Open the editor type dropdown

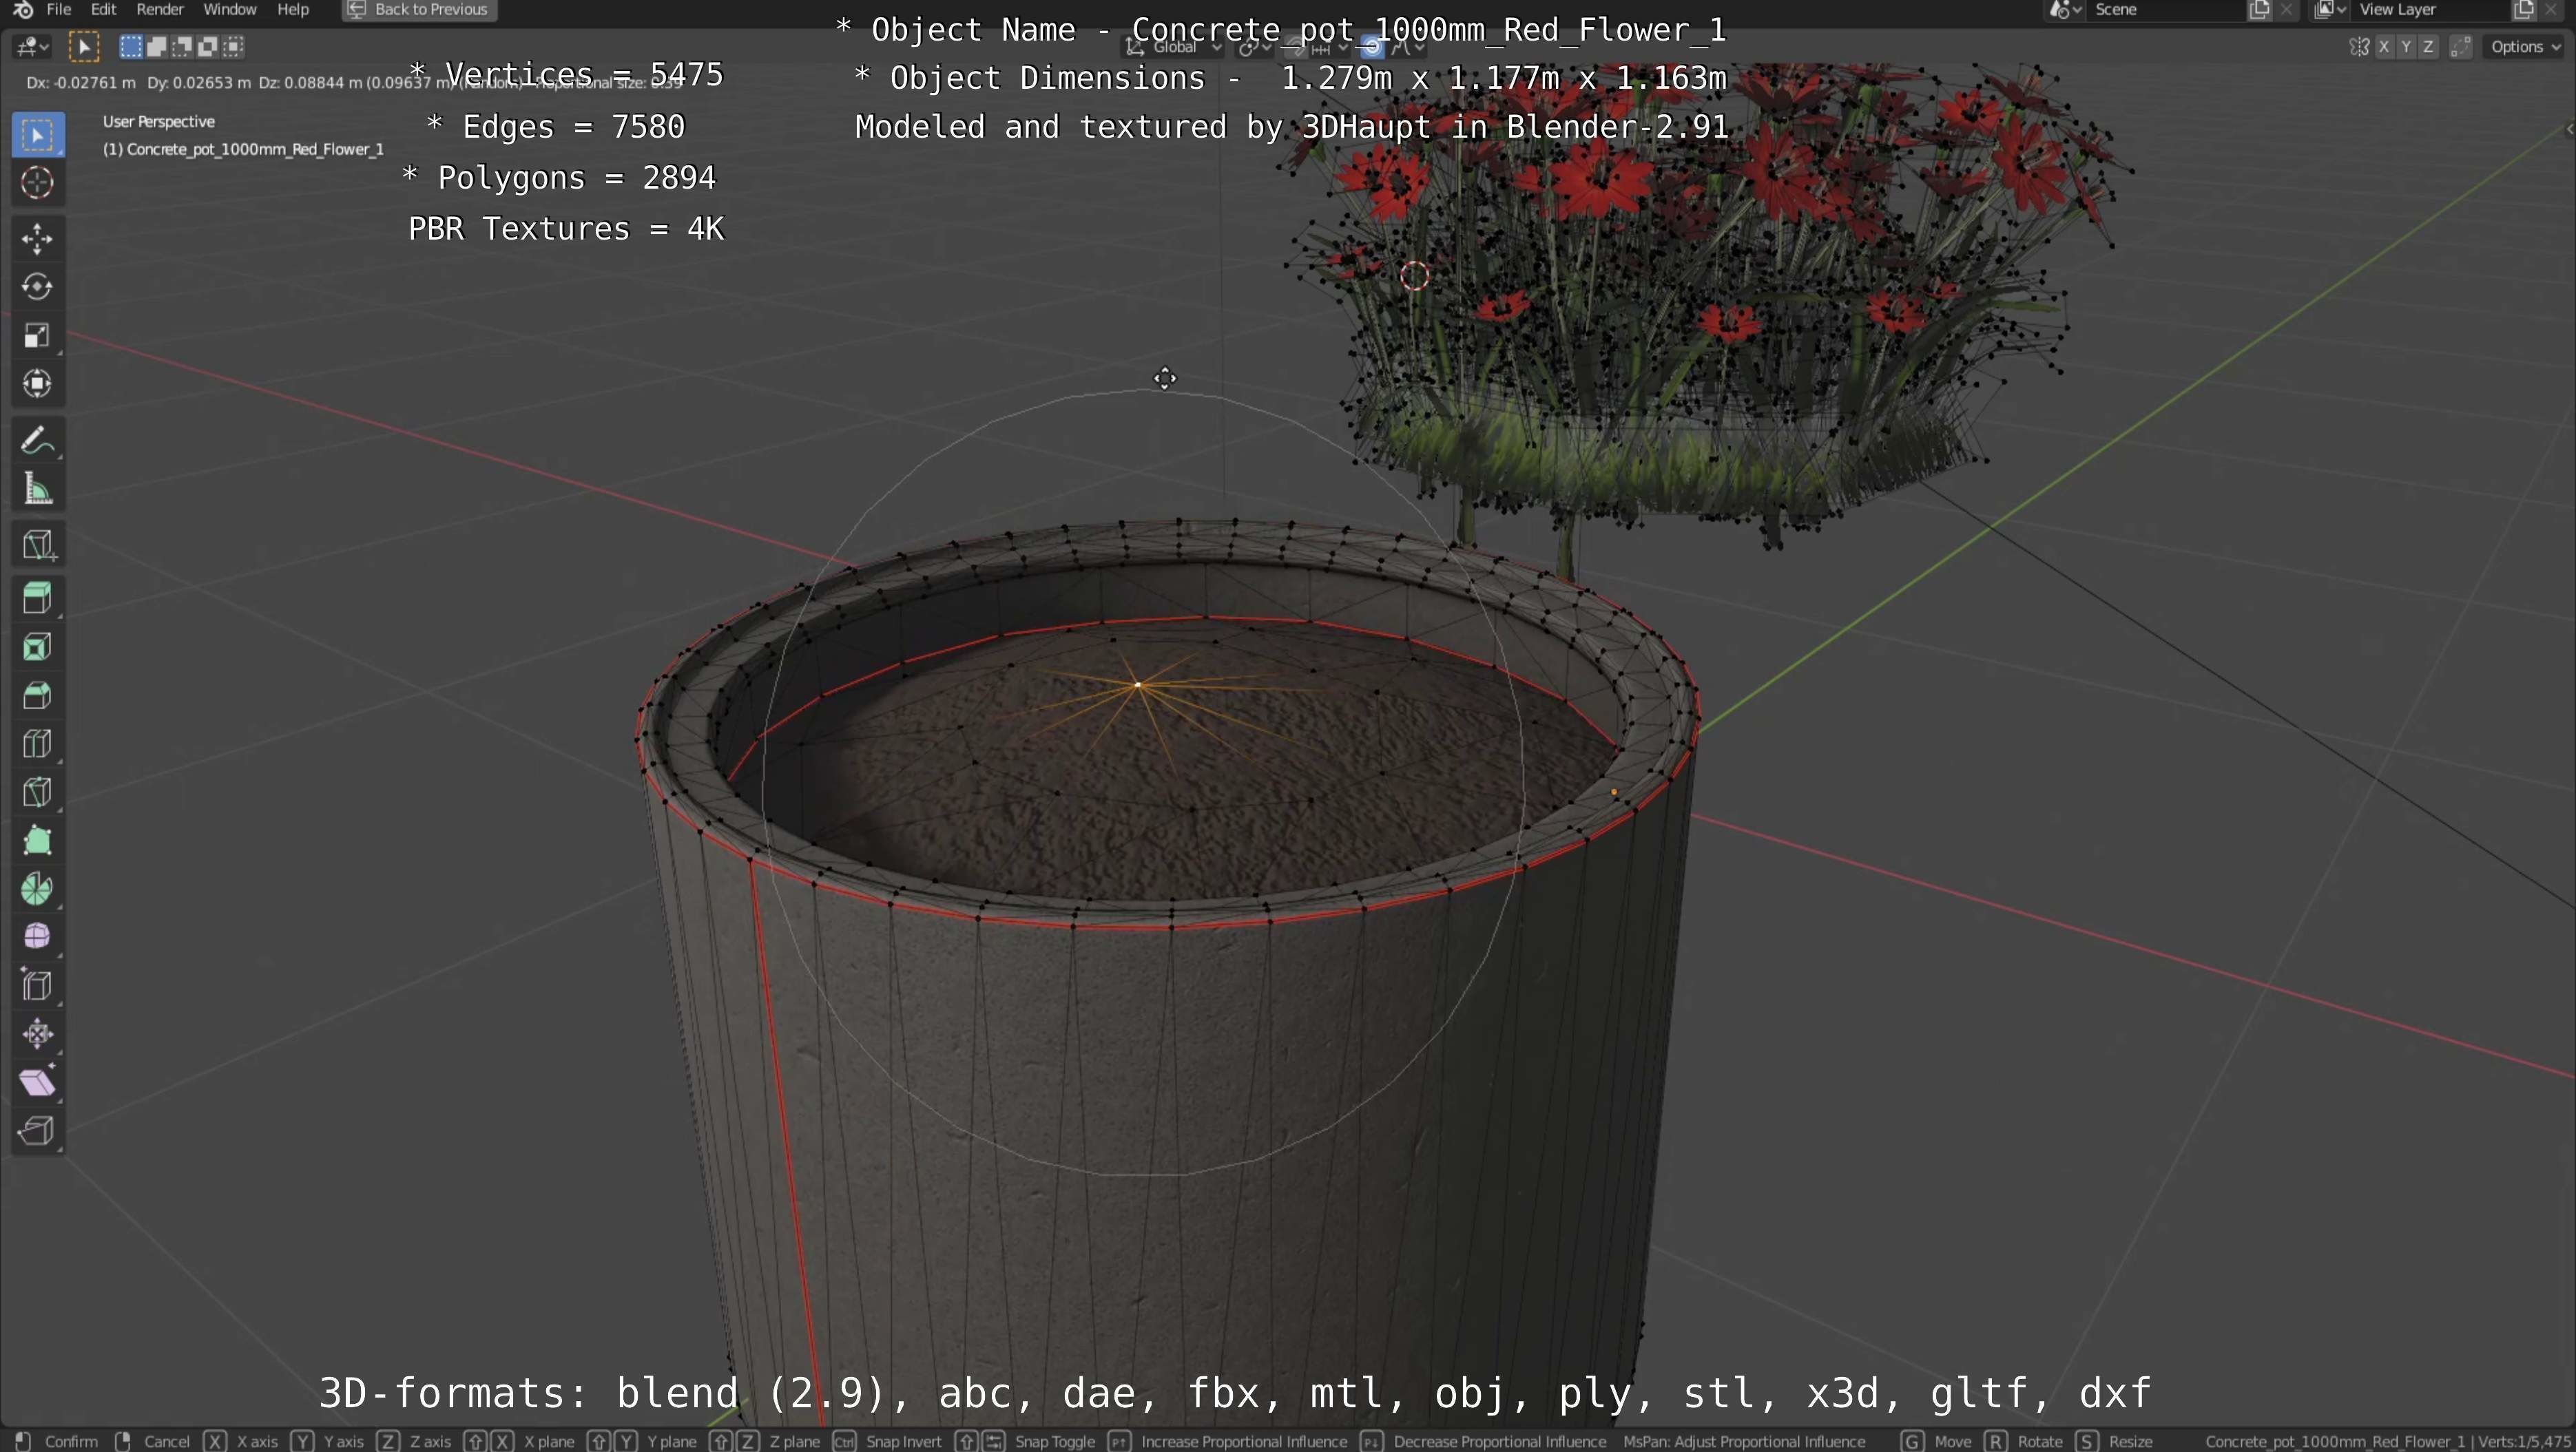31,47
